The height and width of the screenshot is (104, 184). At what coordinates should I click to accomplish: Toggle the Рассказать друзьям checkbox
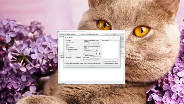pyautogui.click(x=67, y=49)
